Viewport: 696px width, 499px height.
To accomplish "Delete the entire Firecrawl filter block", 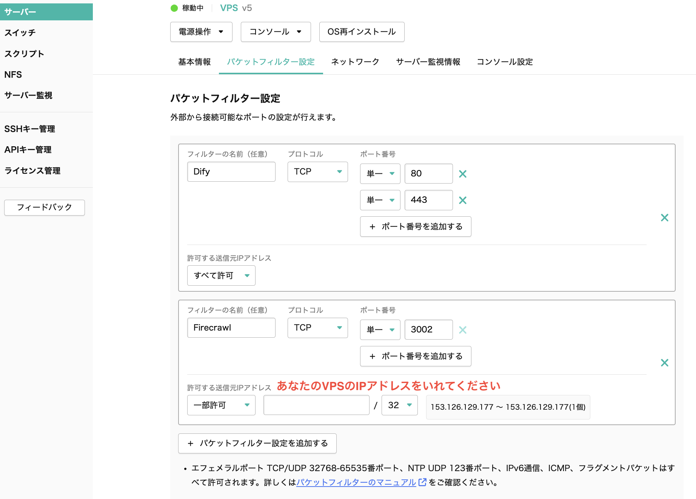I will tap(664, 363).
